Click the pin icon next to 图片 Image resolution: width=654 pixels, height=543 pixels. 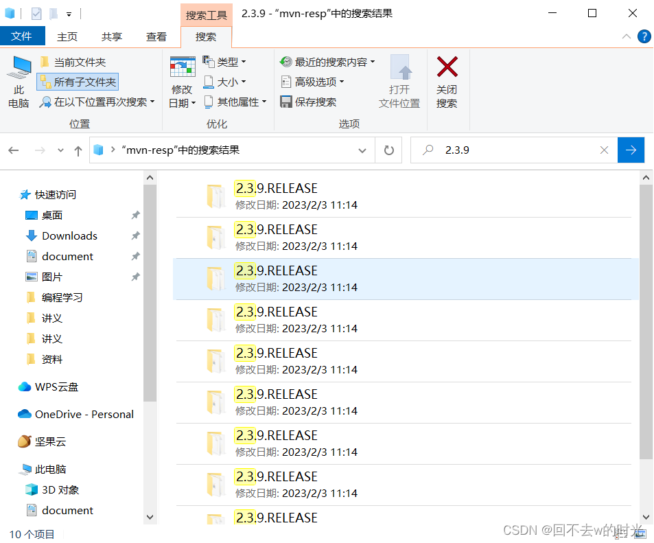135,277
